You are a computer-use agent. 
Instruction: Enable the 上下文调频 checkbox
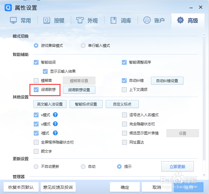[124, 90]
